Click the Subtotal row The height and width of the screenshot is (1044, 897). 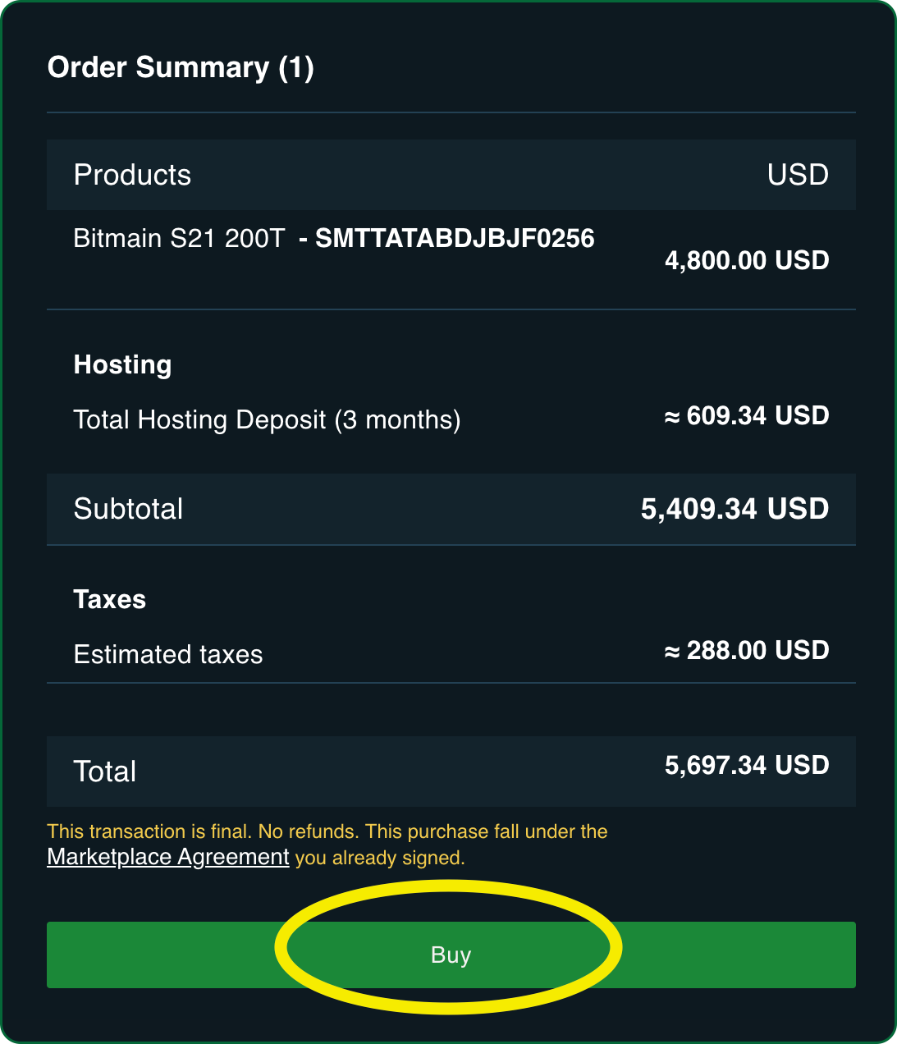click(x=128, y=509)
